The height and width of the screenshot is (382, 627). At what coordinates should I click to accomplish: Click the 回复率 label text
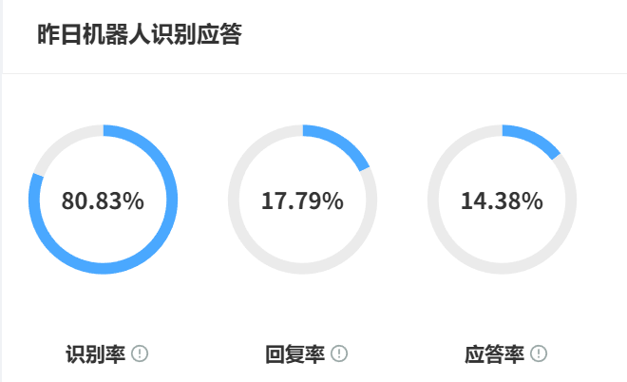294,354
